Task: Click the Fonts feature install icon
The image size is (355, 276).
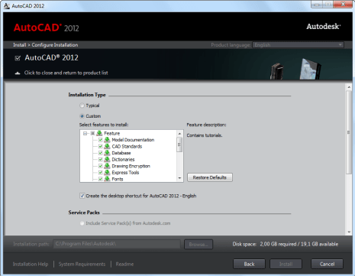Action: [x=107, y=179]
